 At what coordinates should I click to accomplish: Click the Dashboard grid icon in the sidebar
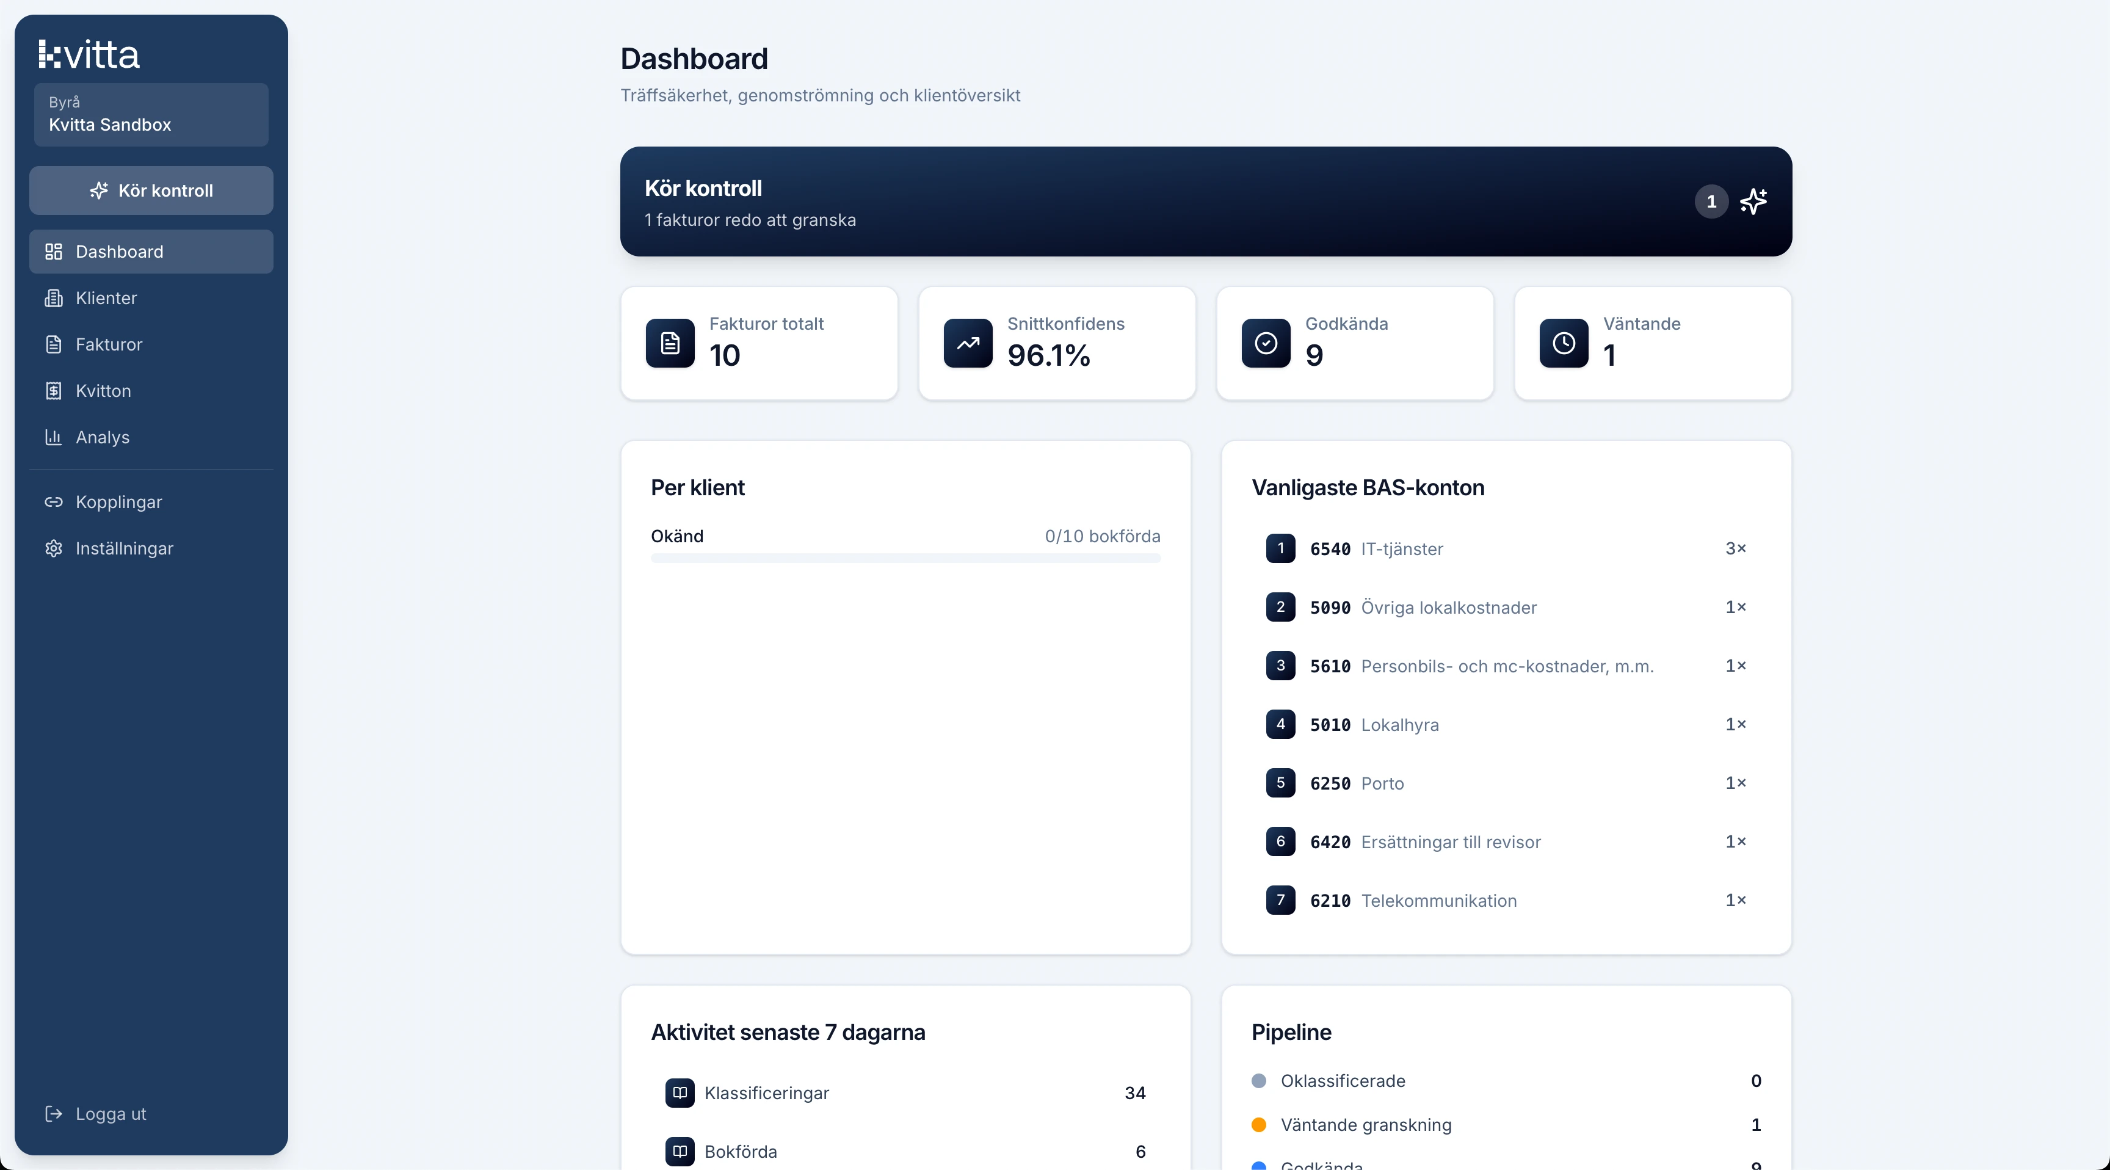click(53, 252)
